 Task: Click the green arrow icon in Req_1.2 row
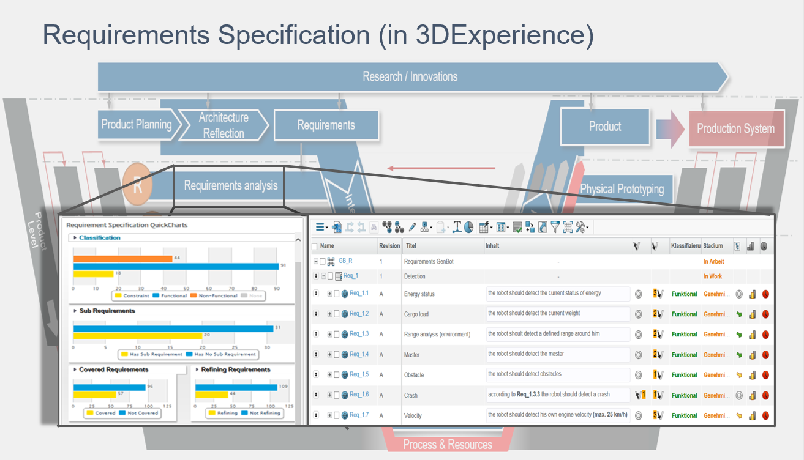pyautogui.click(x=738, y=314)
